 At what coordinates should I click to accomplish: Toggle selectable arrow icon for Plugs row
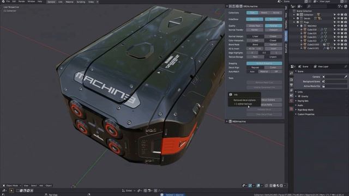[x=334, y=22]
